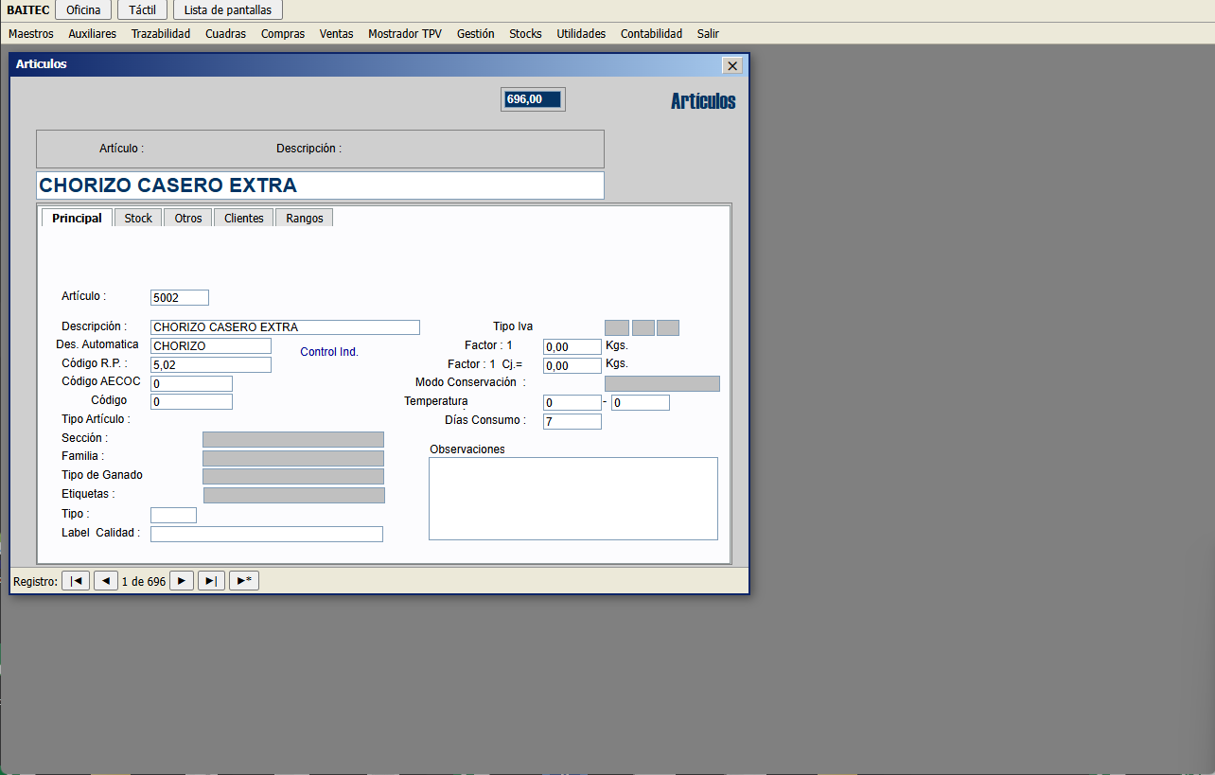Click the Tipo field above Label Calidad
Image resolution: width=1215 pixels, height=775 pixels.
point(173,515)
